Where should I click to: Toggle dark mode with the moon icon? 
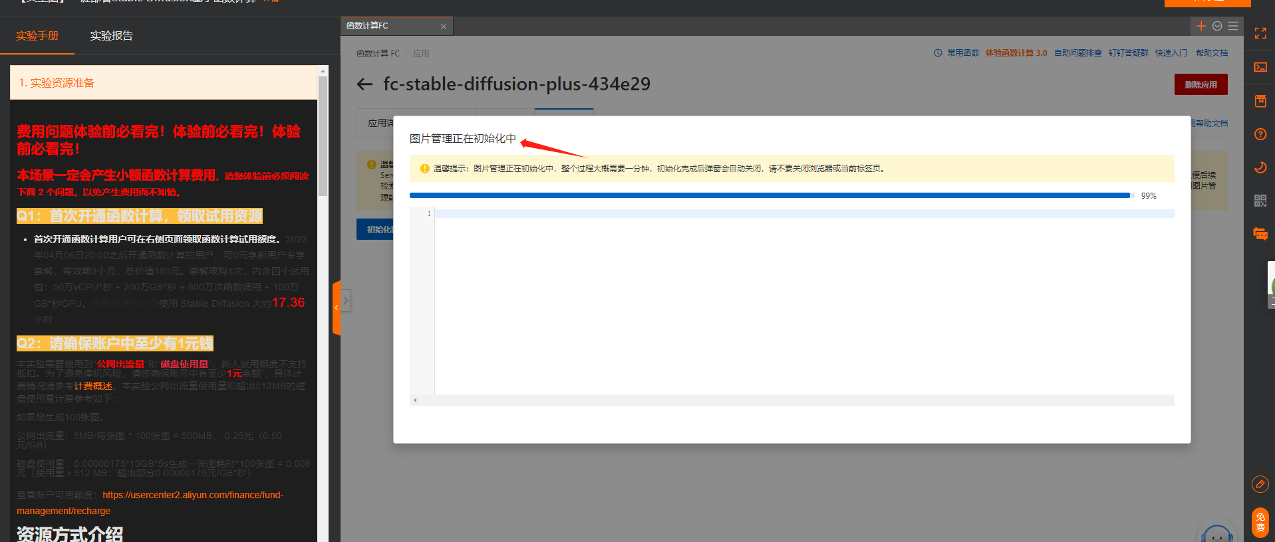[x=1260, y=167]
